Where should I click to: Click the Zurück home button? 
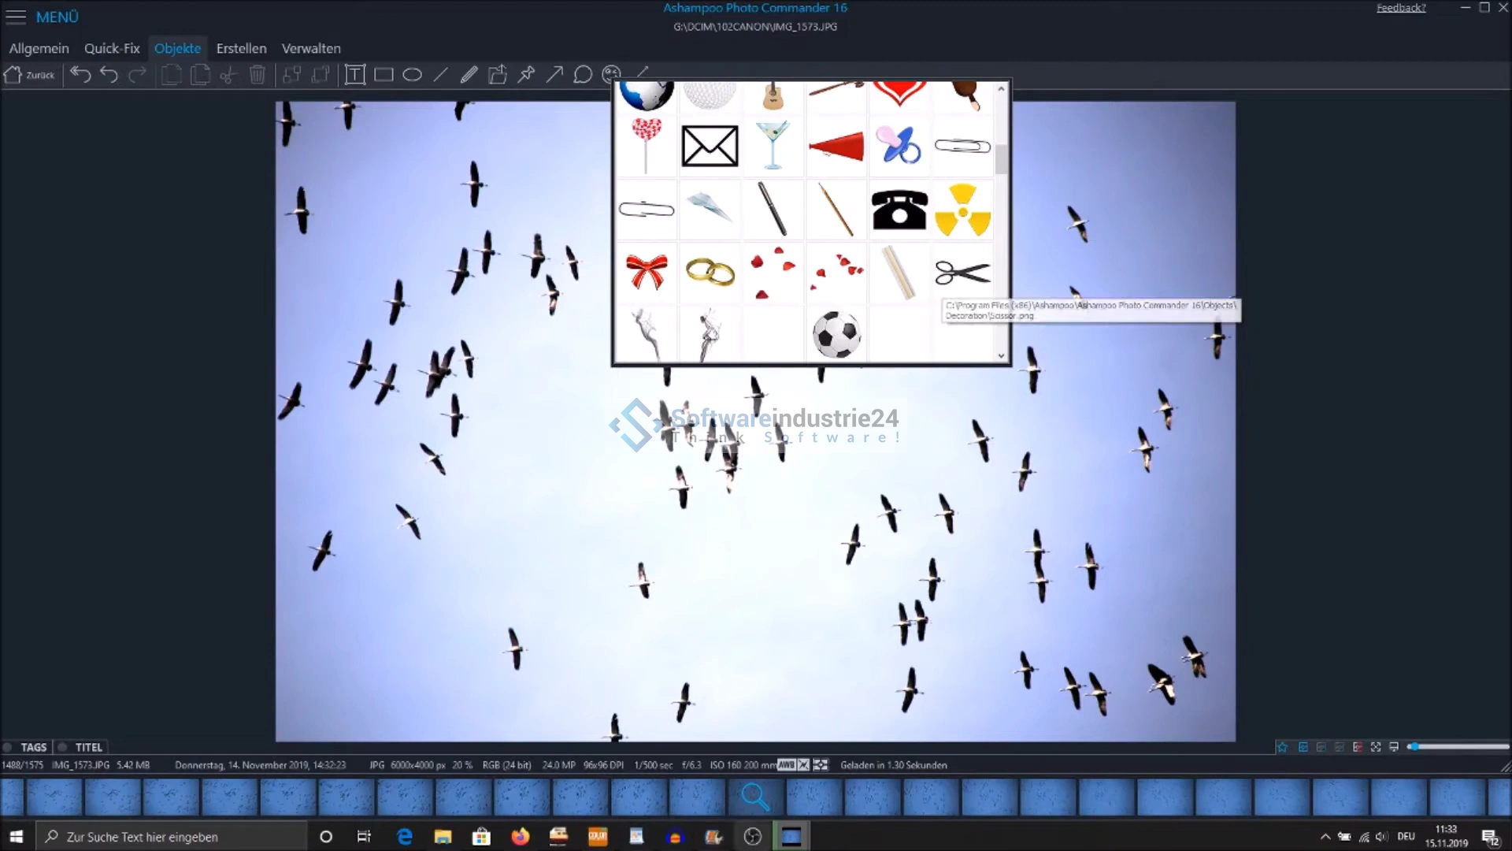(29, 75)
